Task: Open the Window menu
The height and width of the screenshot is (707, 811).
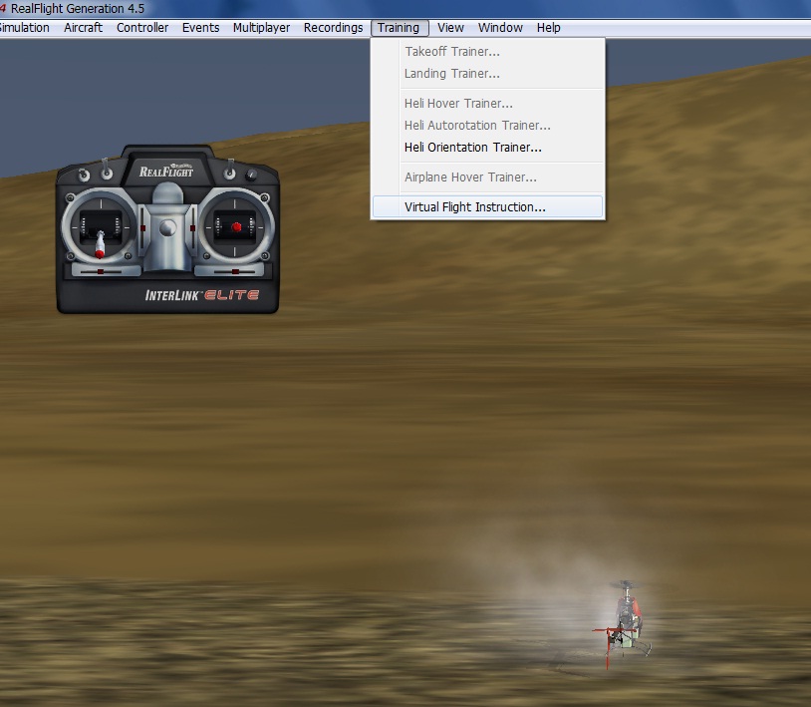Action: pyautogui.click(x=500, y=28)
